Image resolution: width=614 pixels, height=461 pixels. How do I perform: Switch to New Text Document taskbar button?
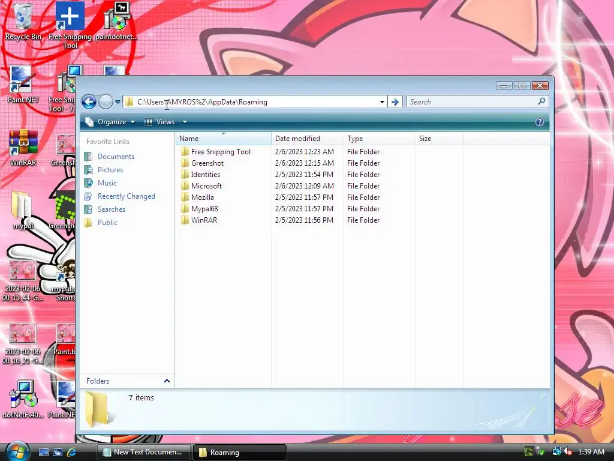tap(143, 452)
